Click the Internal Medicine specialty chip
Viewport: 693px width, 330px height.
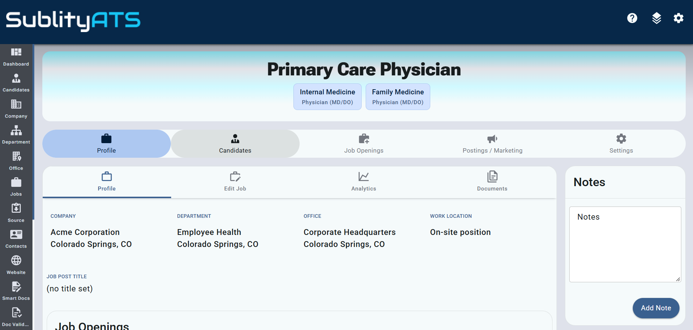327,97
